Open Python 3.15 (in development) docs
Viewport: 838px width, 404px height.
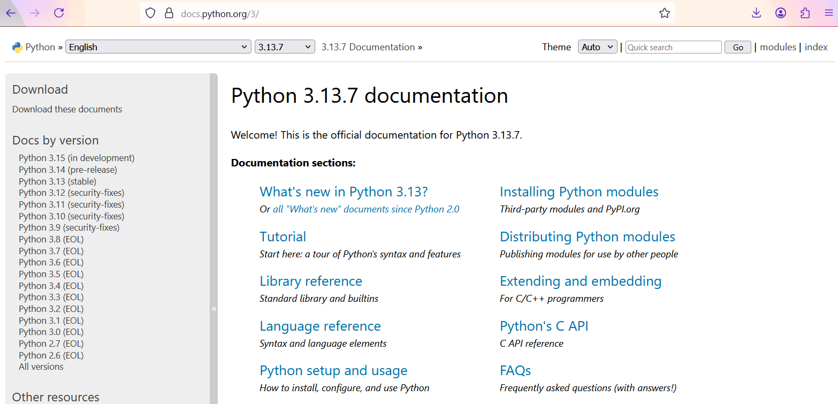coord(77,158)
